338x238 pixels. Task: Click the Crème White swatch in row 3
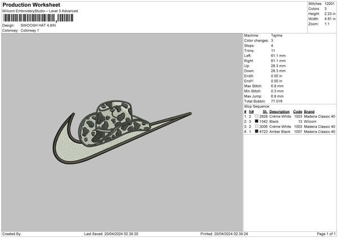pos(256,126)
